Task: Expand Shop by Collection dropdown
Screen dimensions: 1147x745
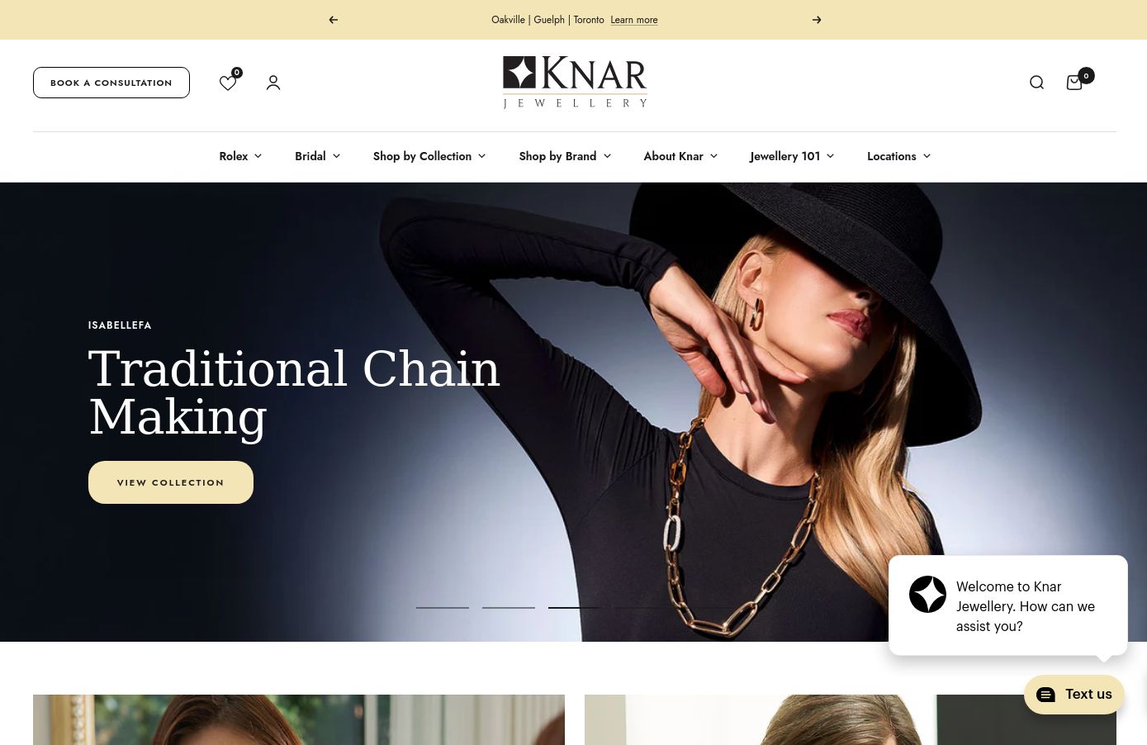Action: pyautogui.click(x=429, y=156)
